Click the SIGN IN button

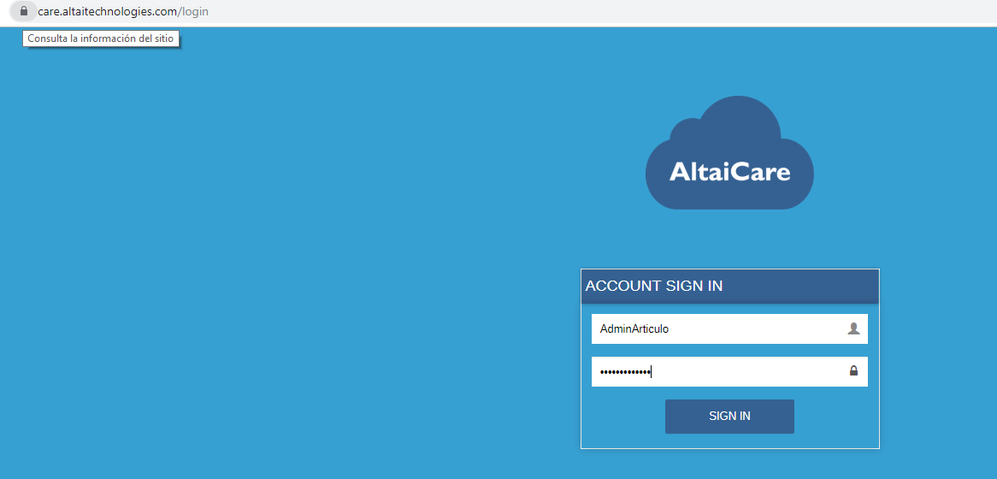click(x=729, y=416)
